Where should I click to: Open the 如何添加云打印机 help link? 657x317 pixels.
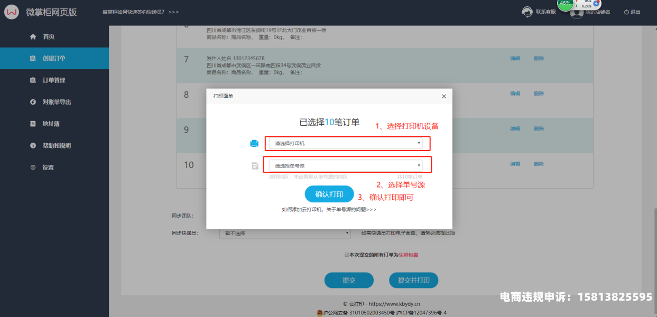pyautogui.click(x=329, y=210)
